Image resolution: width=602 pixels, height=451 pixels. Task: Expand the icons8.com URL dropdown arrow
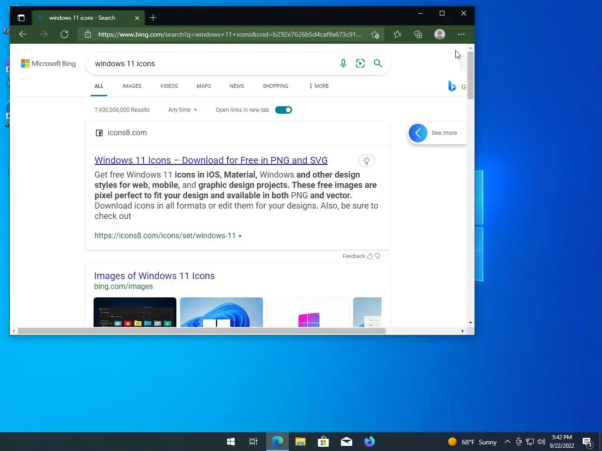click(240, 236)
